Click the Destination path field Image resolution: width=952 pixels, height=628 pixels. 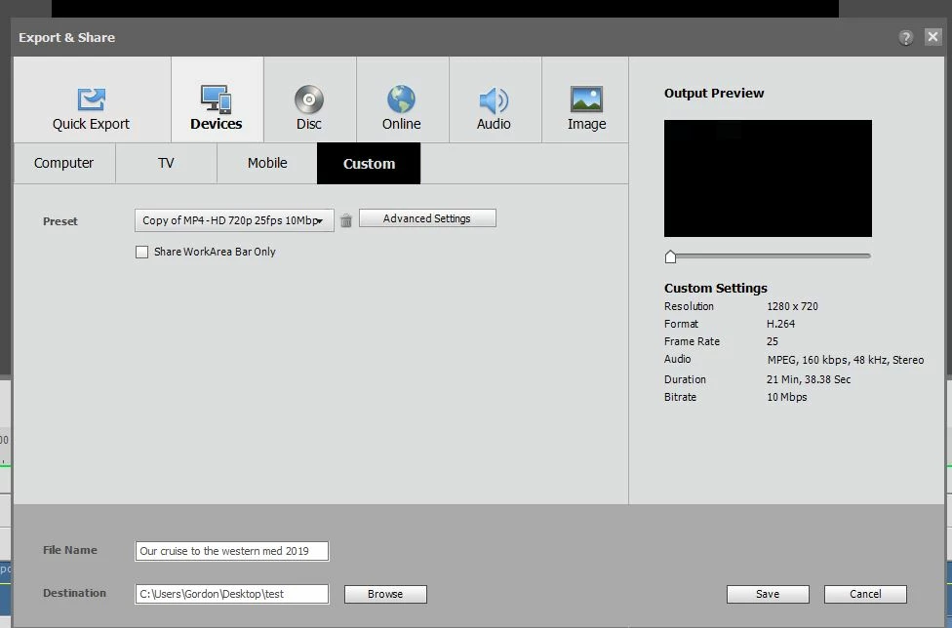[x=232, y=594]
